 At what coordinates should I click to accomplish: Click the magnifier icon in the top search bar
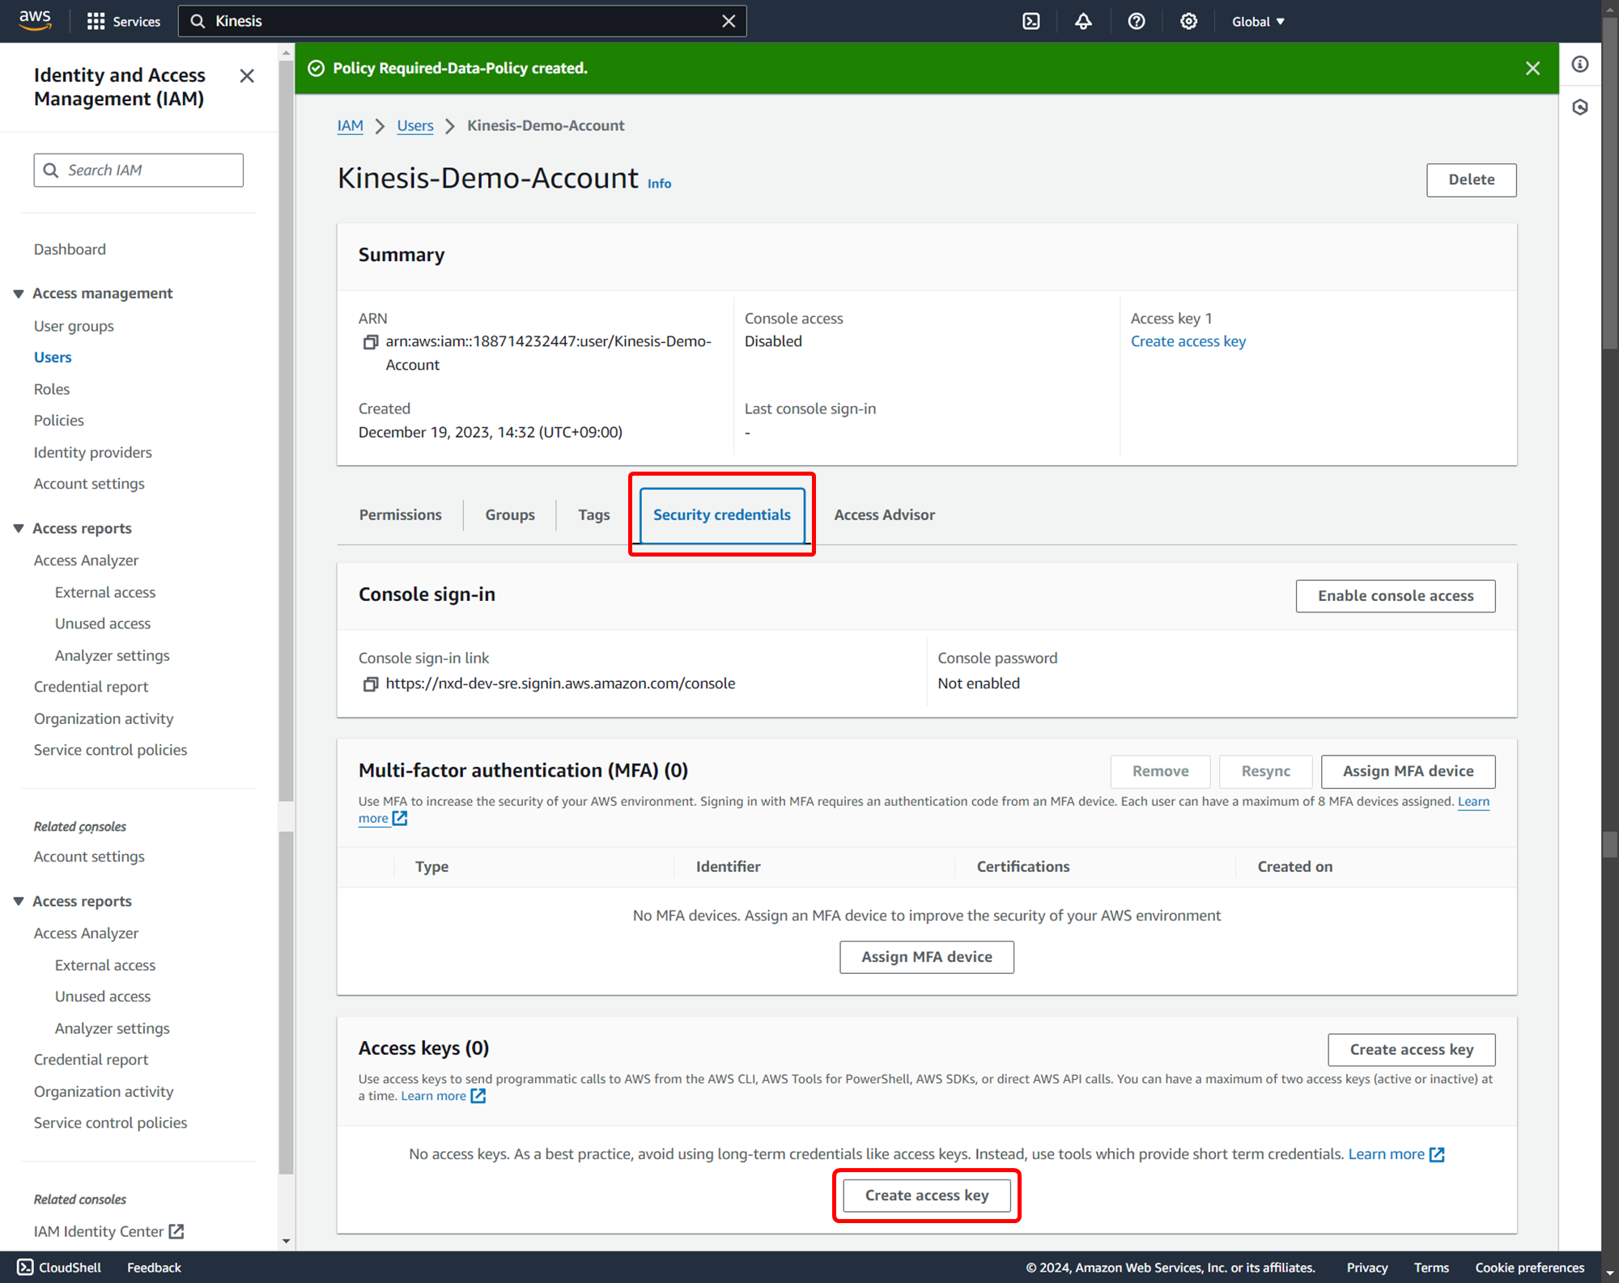[198, 21]
